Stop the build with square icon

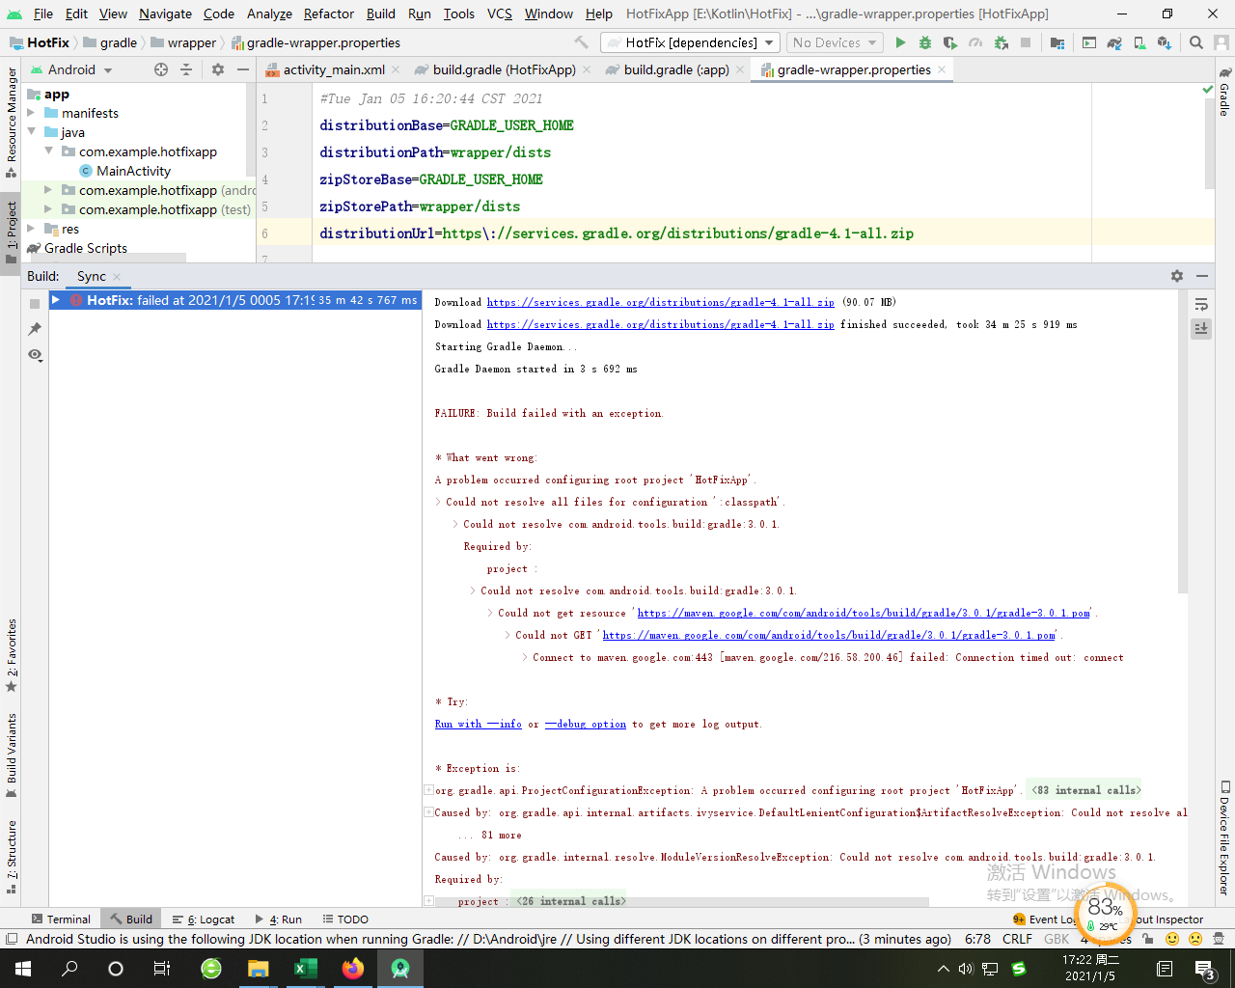coord(35,303)
